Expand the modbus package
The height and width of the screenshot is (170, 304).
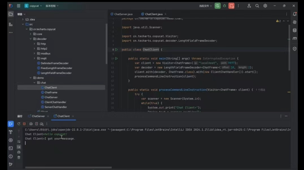35,54
